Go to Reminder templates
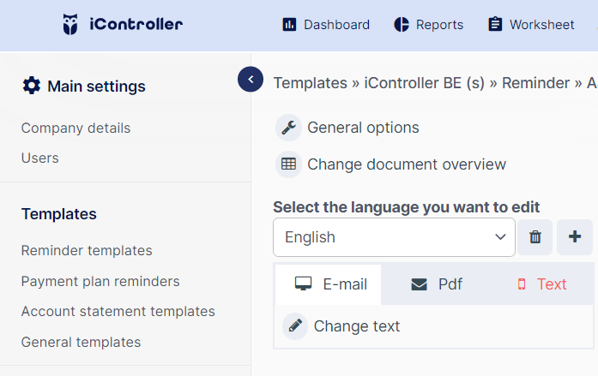This screenshot has width=598, height=376. pos(87,250)
